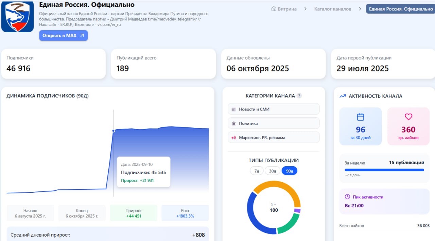Click the Рост +1803.3% box
The width and height of the screenshot is (435, 241).
click(x=185, y=213)
